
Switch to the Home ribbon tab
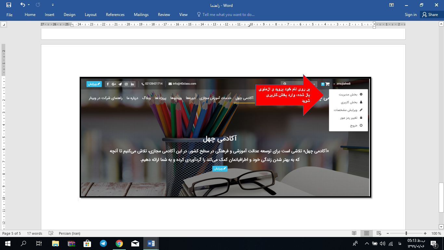pyautogui.click(x=30, y=15)
